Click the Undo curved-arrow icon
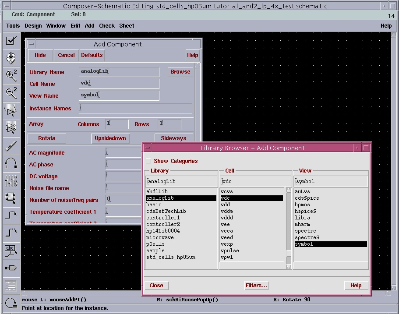The image size is (399, 314). click(11, 163)
